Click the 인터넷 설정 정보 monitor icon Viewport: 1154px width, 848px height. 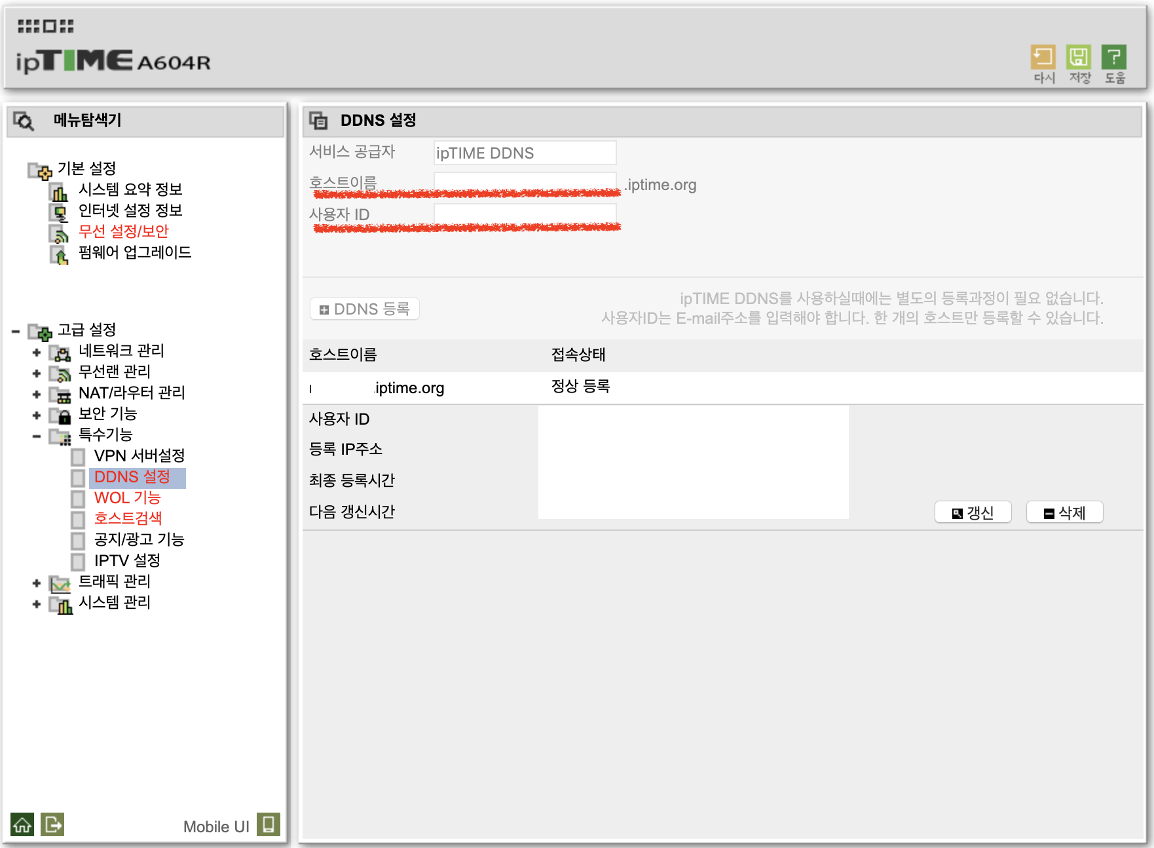(x=59, y=212)
